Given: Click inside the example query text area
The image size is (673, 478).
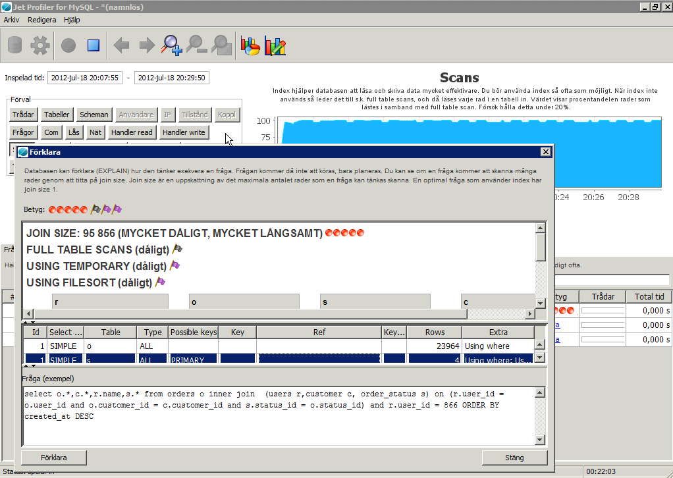Looking at the screenshot, I should tap(279, 416).
